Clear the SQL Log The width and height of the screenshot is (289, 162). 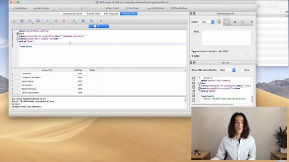[x=247, y=70]
